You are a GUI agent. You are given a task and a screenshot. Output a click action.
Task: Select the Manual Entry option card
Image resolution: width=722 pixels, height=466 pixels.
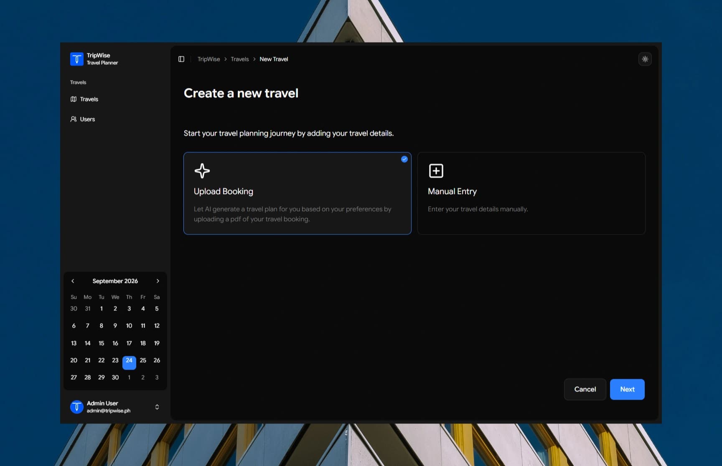pyautogui.click(x=531, y=193)
